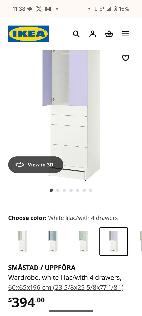Screen dimensions: 142x316
Task: Select the partially visible last color variant
Action: (x=140, y=241)
